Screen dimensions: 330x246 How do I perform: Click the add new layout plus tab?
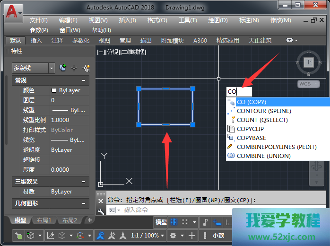89,220
